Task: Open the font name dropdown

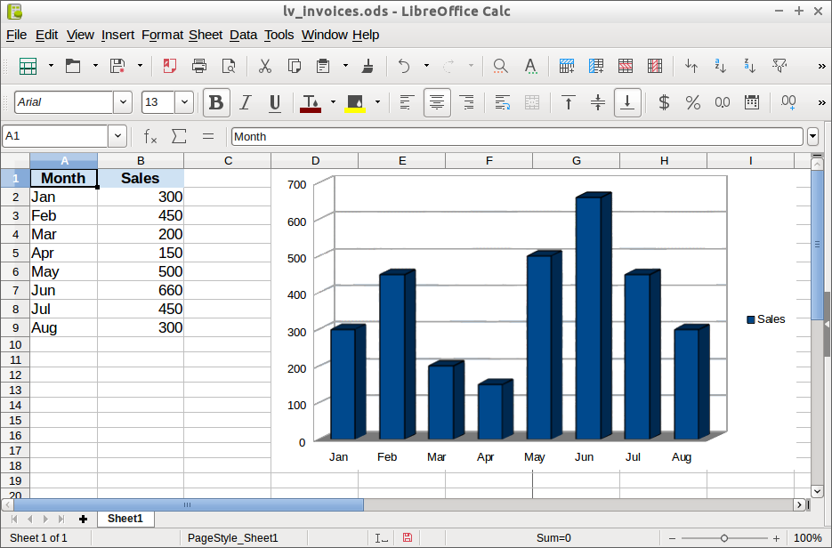Action: pyautogui.click(x=123, y=102)
